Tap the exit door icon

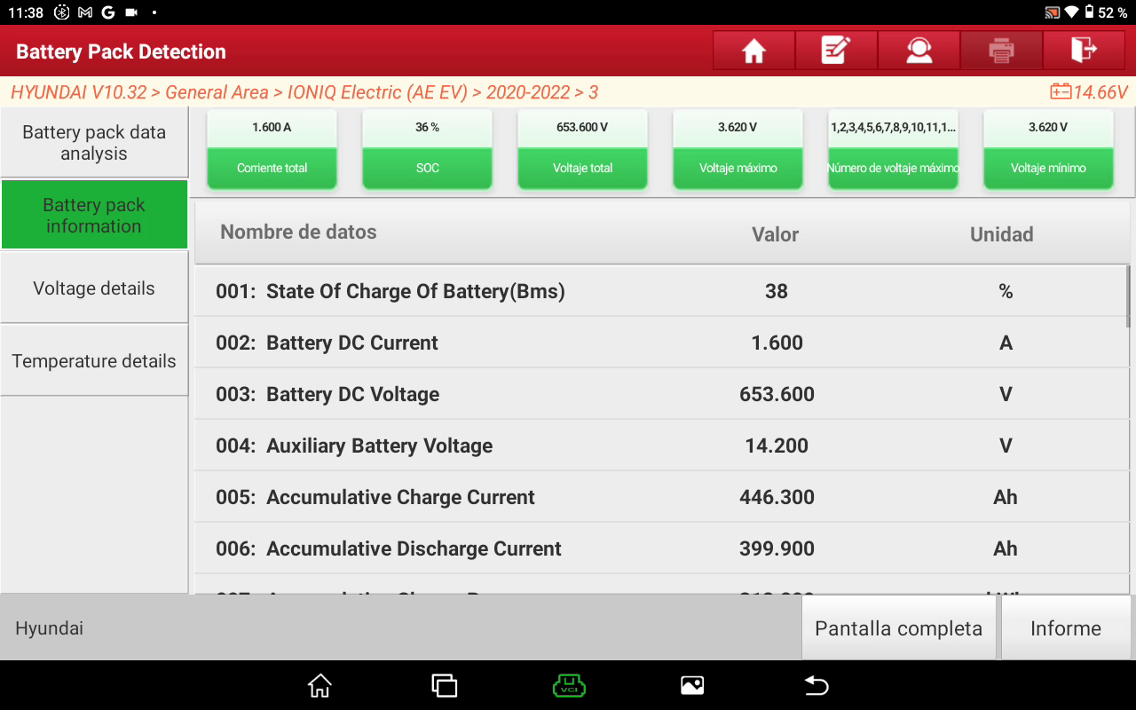point(1084,51)
